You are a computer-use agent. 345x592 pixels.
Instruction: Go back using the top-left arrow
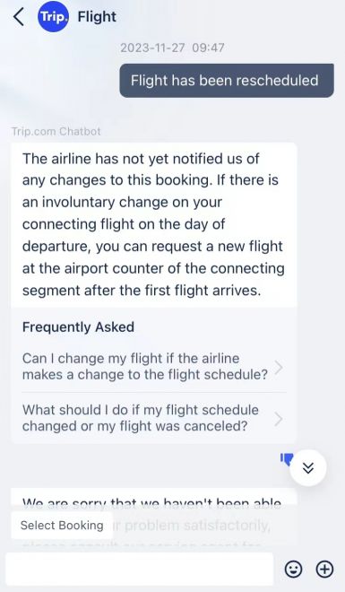click(19, 17)
